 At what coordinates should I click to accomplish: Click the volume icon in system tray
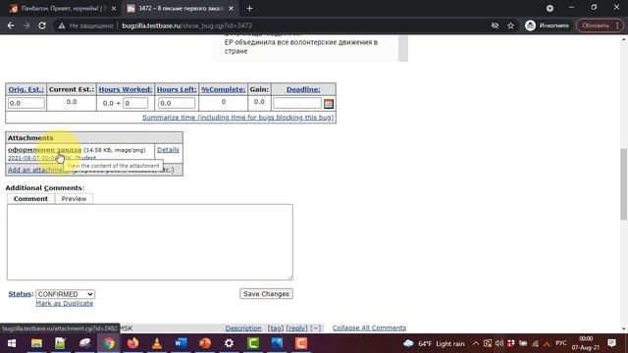tap(499, 343)
